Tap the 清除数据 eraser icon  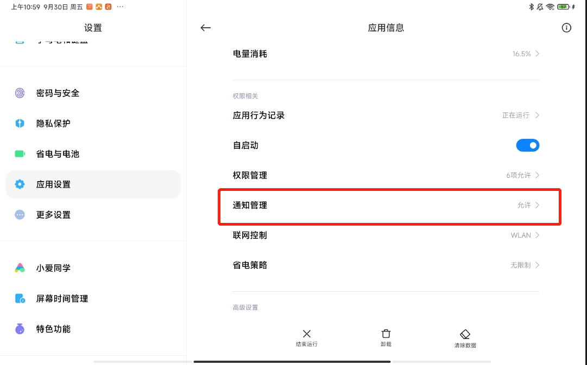pyautogui.click(x=465, y=334)
